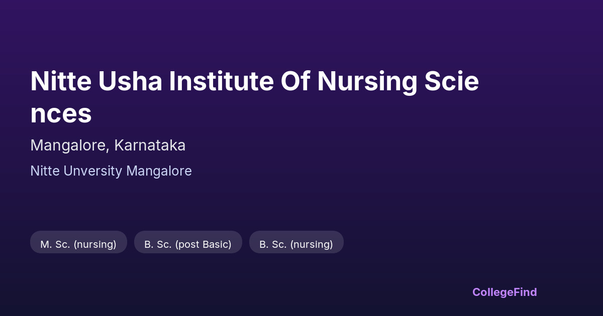Click "M. Sc." inside the first course pill
Screen dimensions: 603x316
pyautogui.click(x=55, y=244)
